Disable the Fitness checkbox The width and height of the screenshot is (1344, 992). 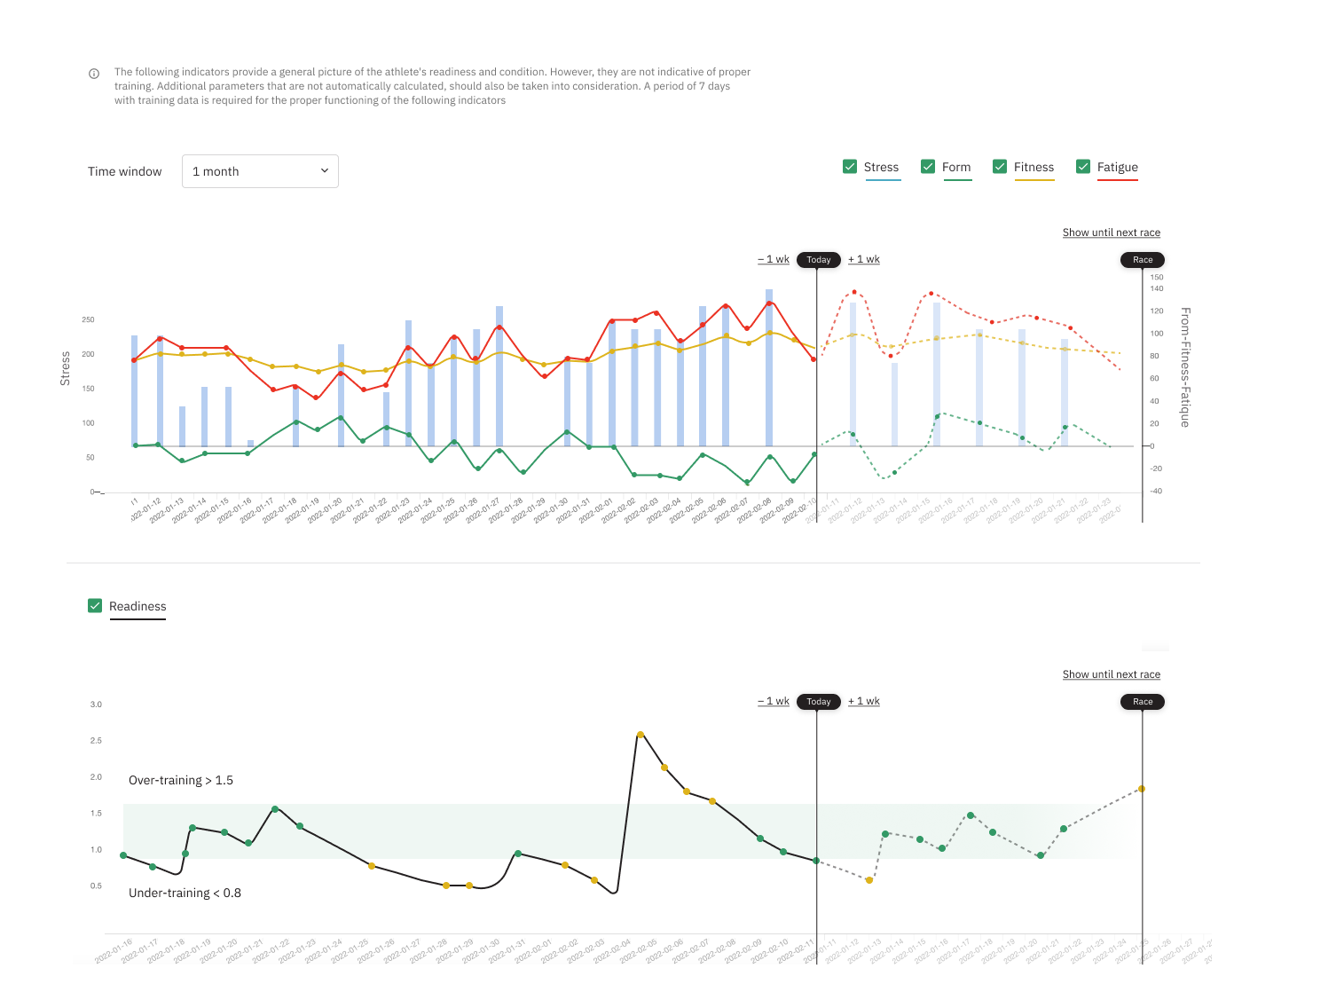1000,167
